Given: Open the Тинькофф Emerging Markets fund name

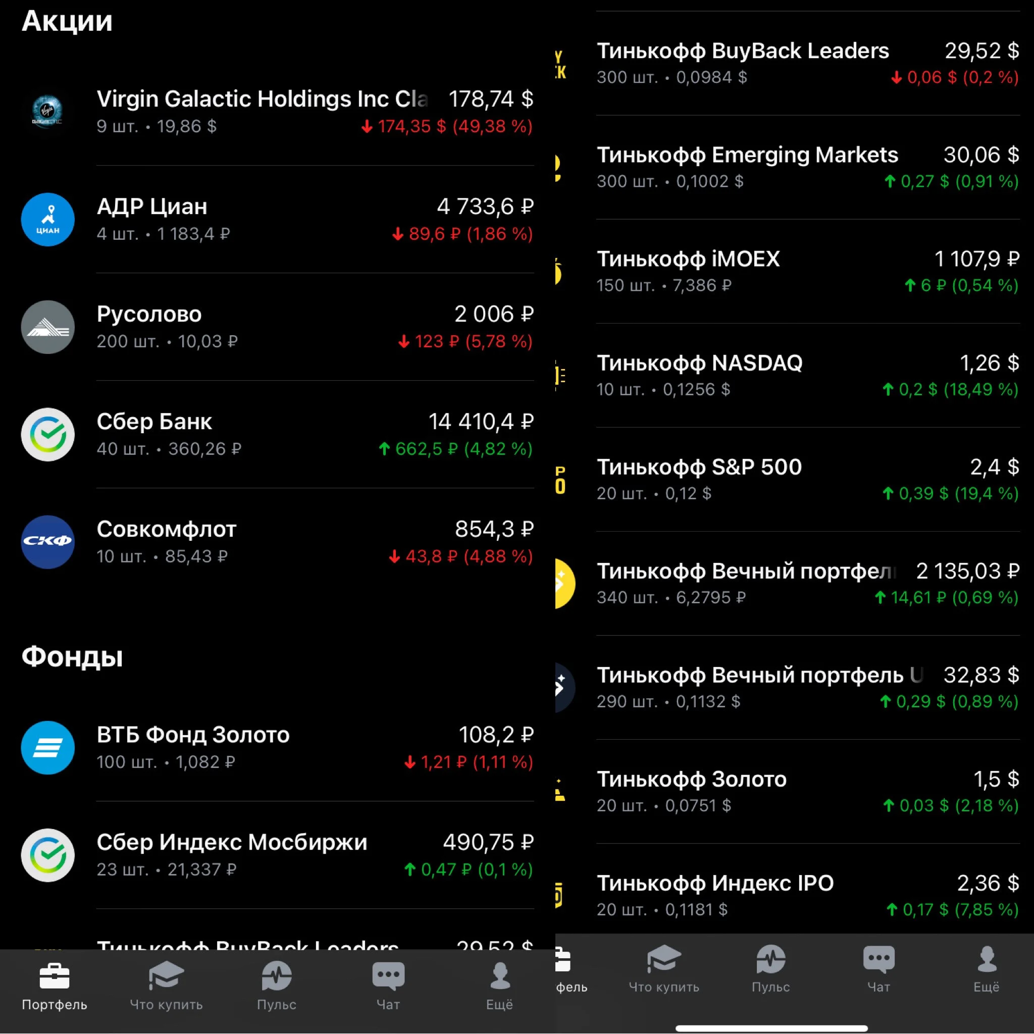Looking at the screenshot, I should click(x=748, y=155).
